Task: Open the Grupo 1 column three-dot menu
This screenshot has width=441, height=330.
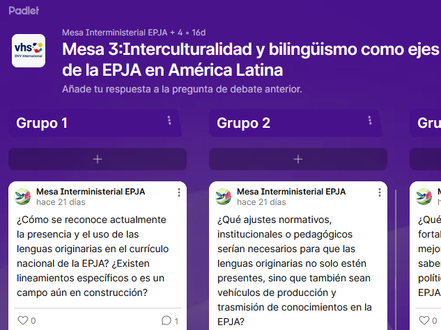Action: click(169, 121)
